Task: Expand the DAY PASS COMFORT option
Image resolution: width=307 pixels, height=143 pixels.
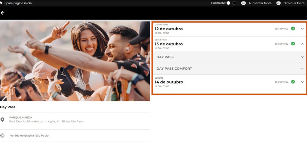Action: (302, 69)
